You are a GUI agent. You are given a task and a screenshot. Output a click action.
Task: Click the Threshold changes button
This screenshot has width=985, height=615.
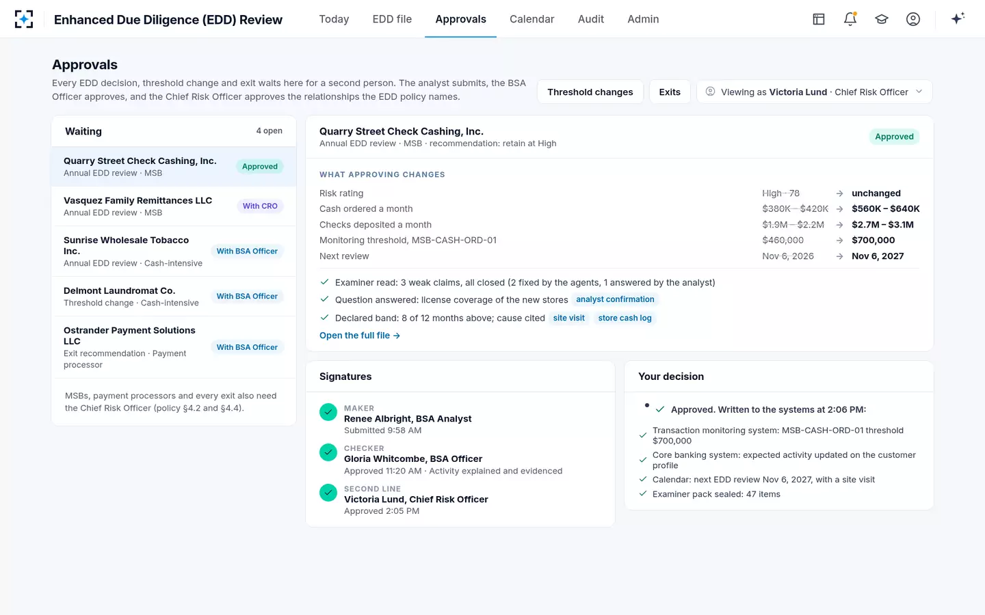click(x=590, y=92)
